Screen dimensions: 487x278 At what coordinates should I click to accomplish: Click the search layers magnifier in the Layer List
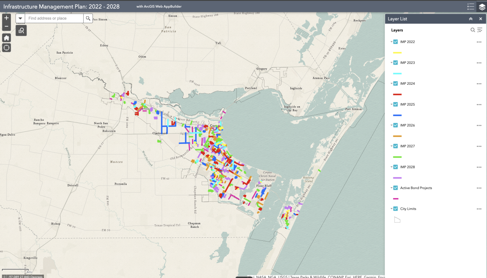point(472,30)
